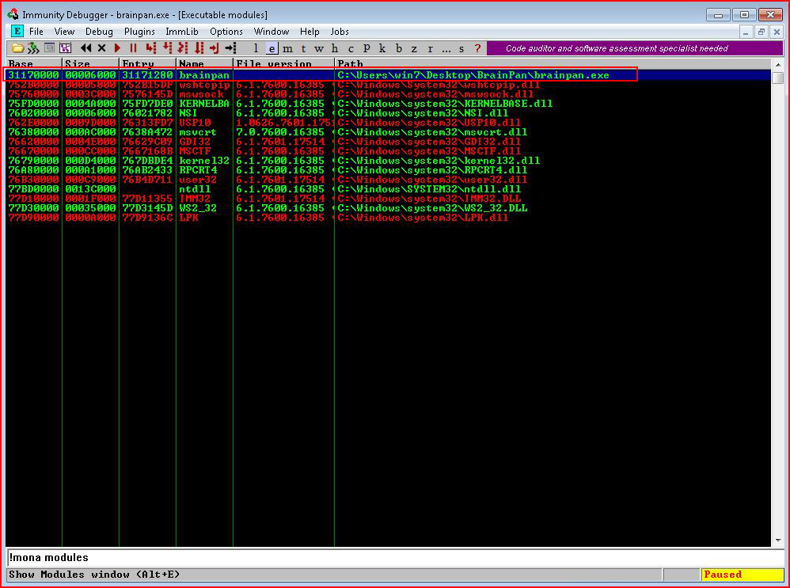The width and height of the screenshot is (790, 588).
Task: Select the msvcrt module row
Action: pos(389,132)
